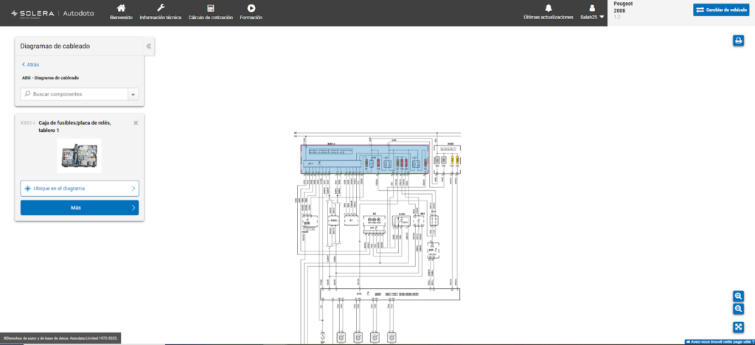This screenshot has width=755, height=345.
Task: Expand the Buscar componentes dropdown arrow
Action: click(x=133, y=94)
